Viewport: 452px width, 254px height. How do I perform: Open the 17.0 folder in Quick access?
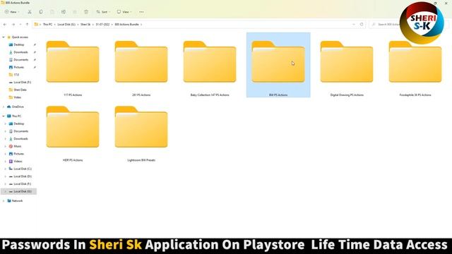[16, 75]
